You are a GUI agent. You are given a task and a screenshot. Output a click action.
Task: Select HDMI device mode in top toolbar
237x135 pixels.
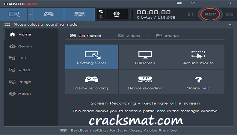80,14
